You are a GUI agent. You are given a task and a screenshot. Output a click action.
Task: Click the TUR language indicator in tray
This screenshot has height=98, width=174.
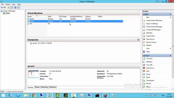163,96
